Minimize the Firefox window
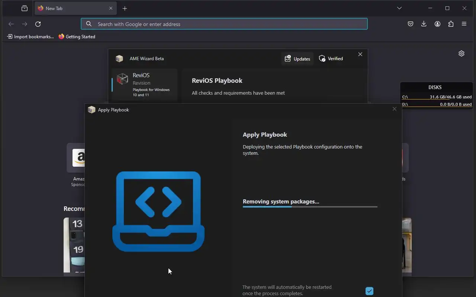 click(x=430, y=8)
